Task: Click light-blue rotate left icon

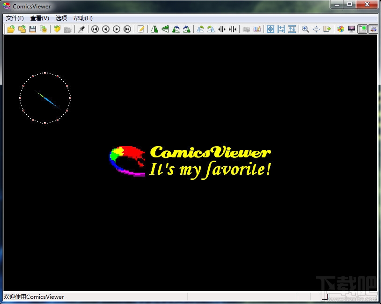Action: 200,29
